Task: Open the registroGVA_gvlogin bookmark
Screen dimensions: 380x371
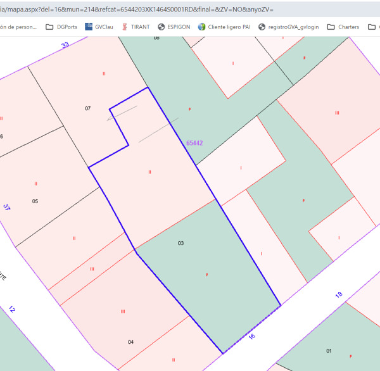Action: pyautogui.click(x=289, y=27)
